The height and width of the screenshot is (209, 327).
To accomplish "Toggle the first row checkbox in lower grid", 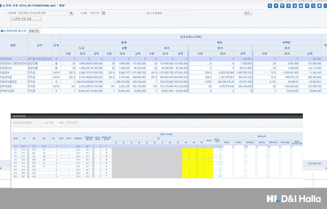I will point(62,146).
